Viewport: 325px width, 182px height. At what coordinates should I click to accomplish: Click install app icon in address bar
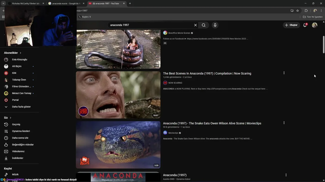(x=292, y=11)
